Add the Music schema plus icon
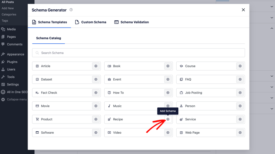 (168, 106)
